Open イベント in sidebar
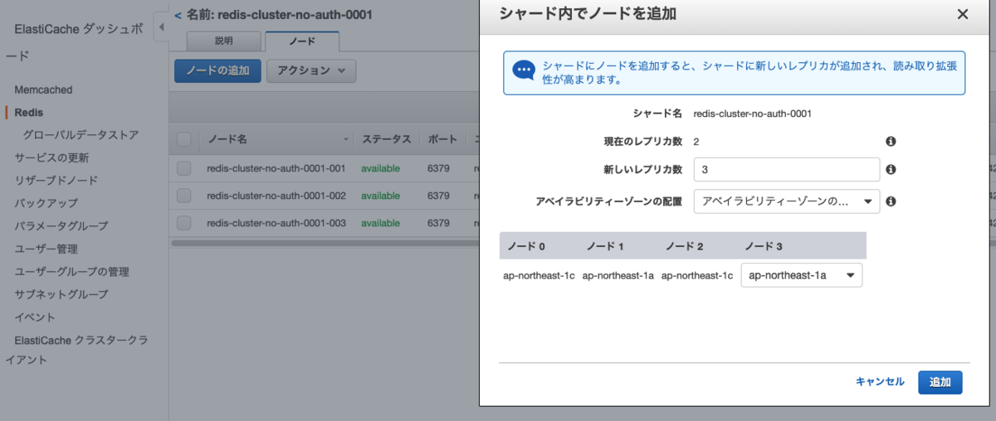The width and height of the screenshot is (996, 421). click(35, 317)
